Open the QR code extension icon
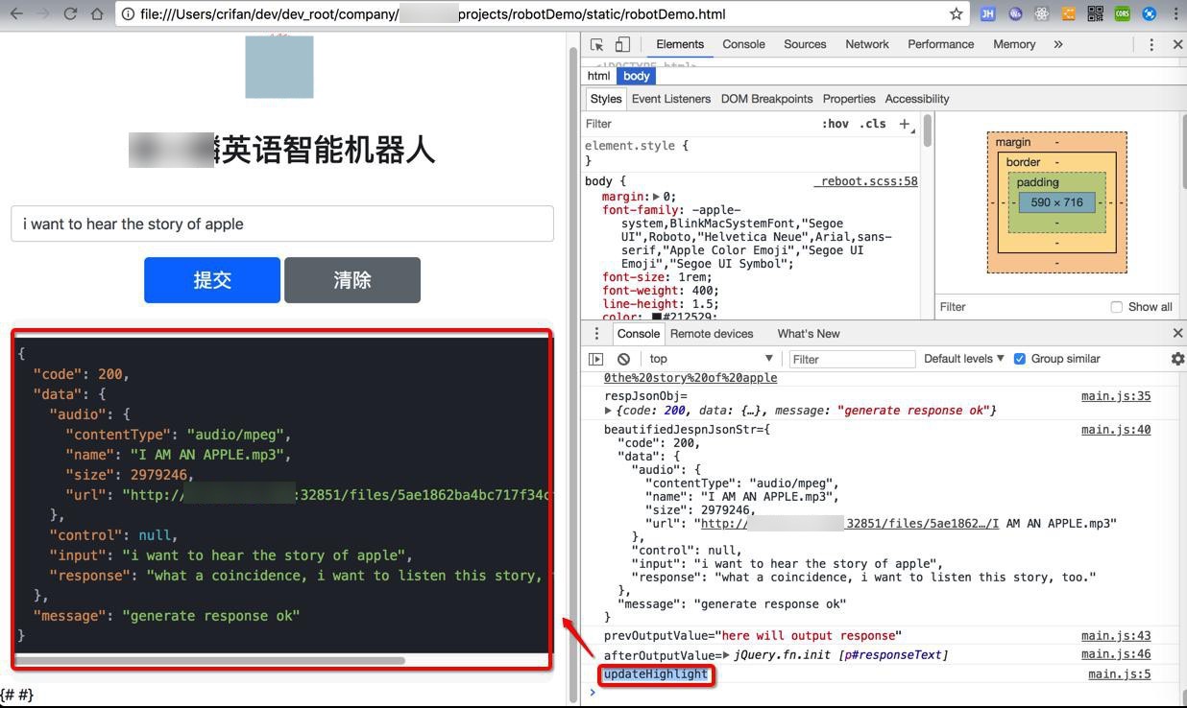 1096,14
